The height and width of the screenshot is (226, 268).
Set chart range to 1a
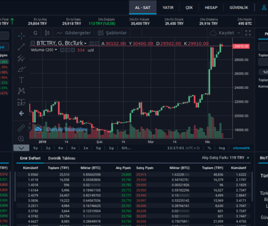(86, 148)
